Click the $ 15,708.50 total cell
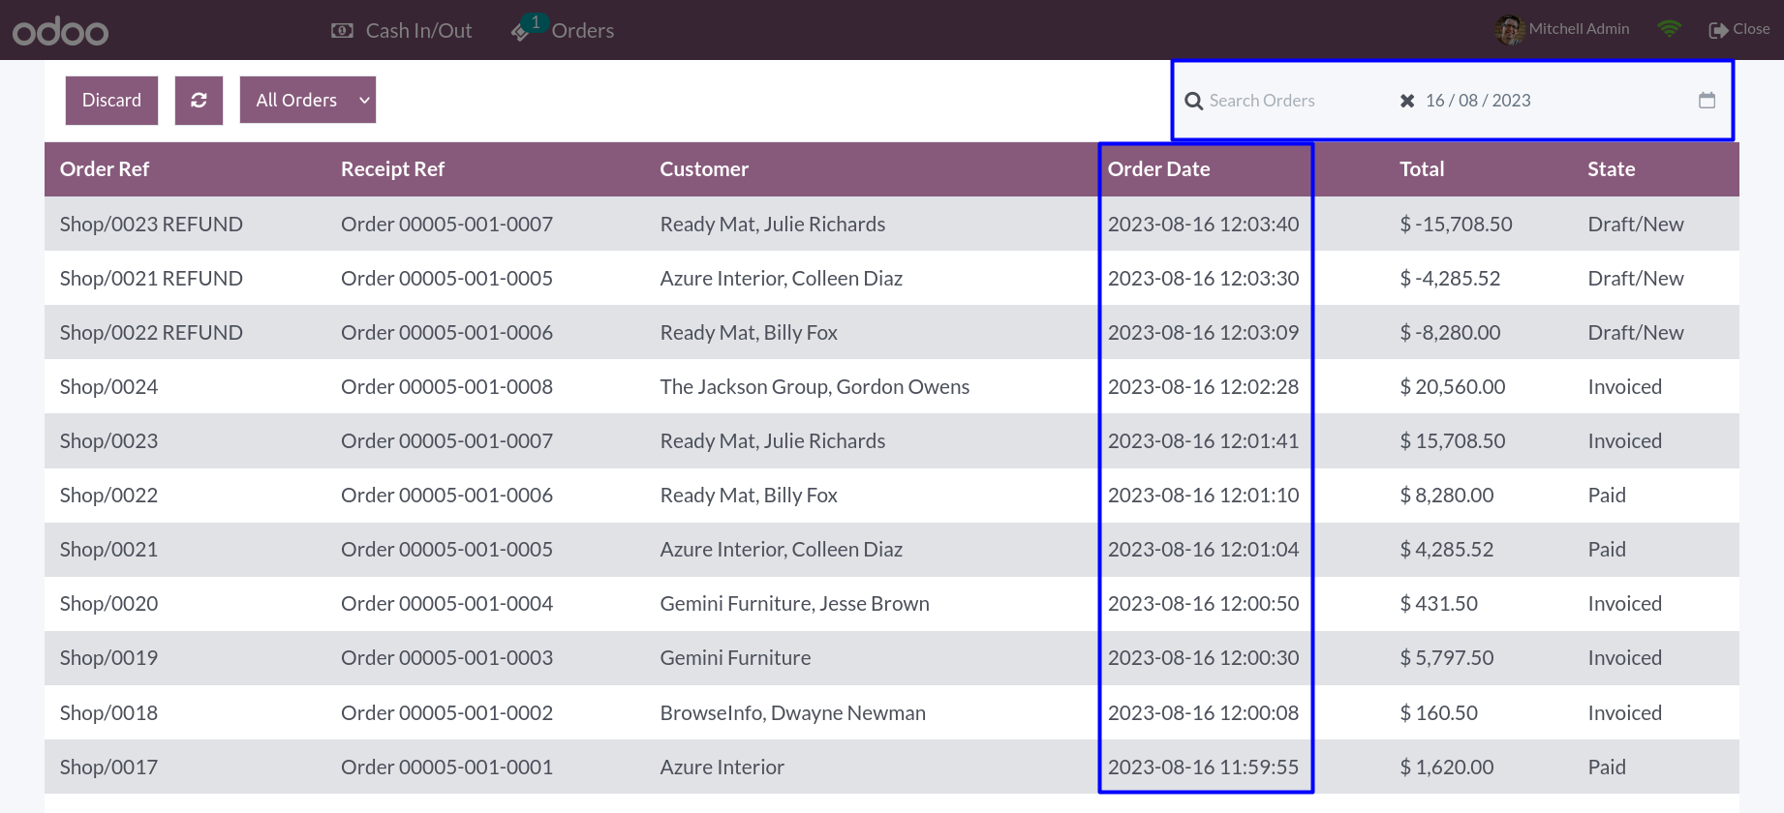 1452,441
